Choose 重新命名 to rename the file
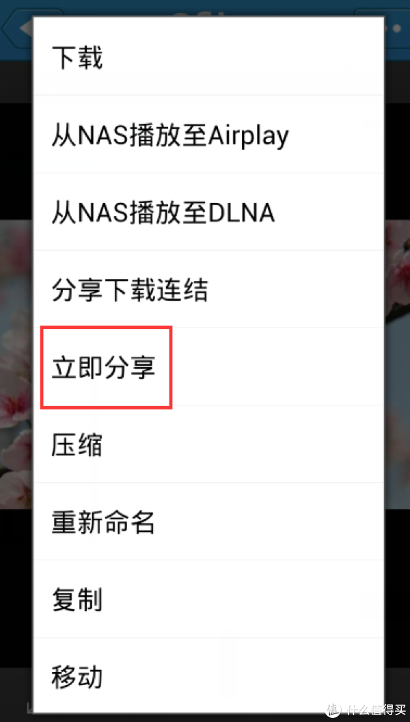 click(208, 522)
